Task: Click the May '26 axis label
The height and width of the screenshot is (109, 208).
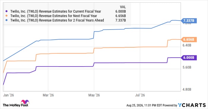Action: click(x=94, y=95)
